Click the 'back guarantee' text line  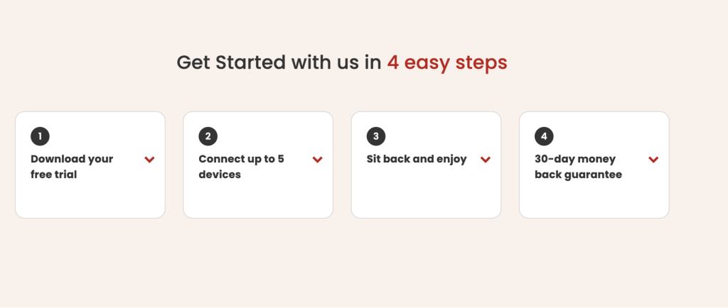[578, 175]
